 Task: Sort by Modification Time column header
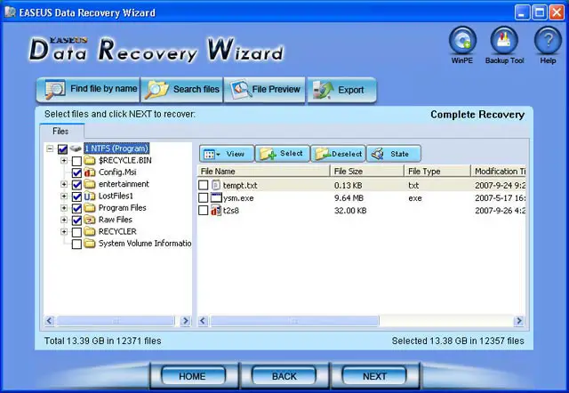pos(498,171)
